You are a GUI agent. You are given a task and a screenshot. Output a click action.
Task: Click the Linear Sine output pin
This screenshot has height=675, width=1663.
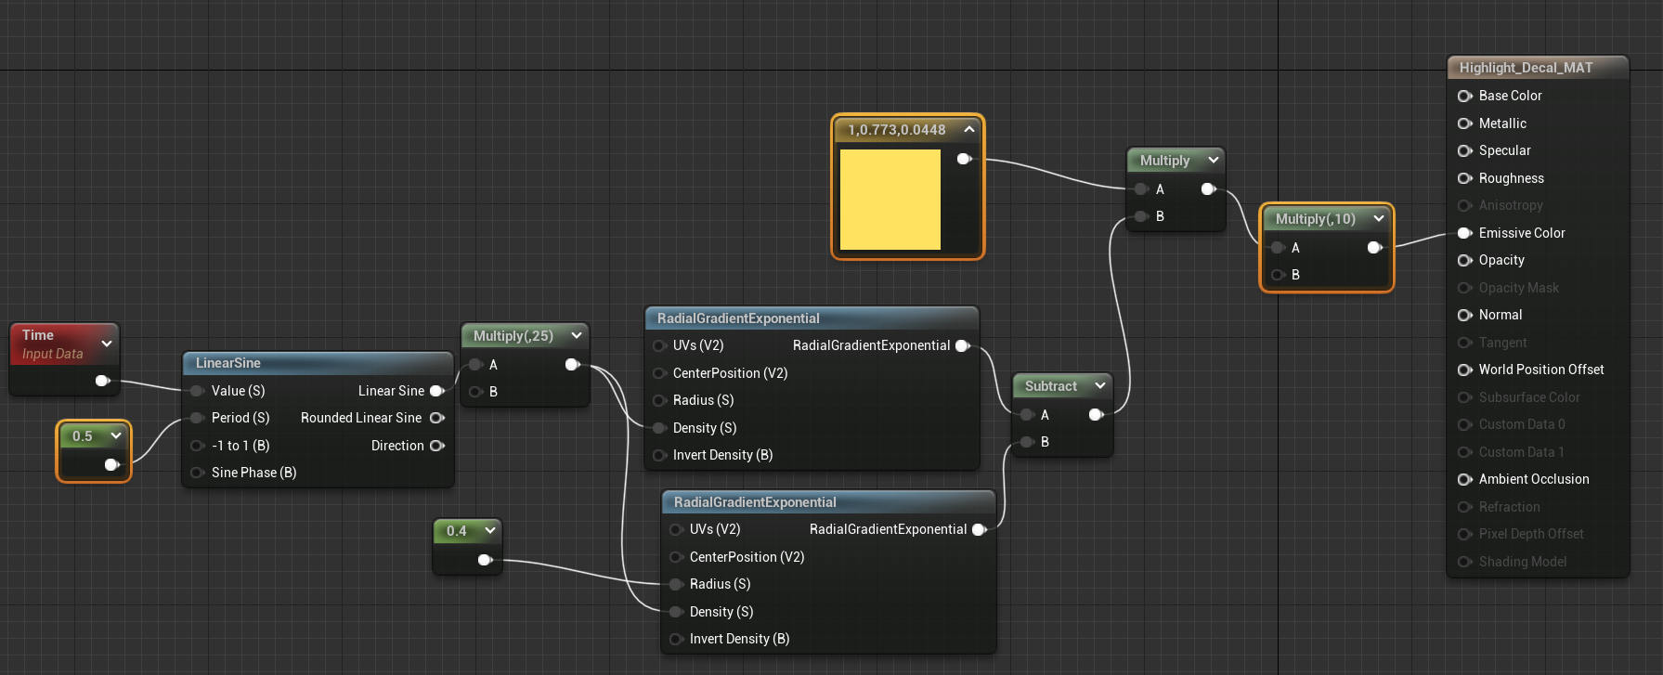pyautogui.click(x=436, y=391)
